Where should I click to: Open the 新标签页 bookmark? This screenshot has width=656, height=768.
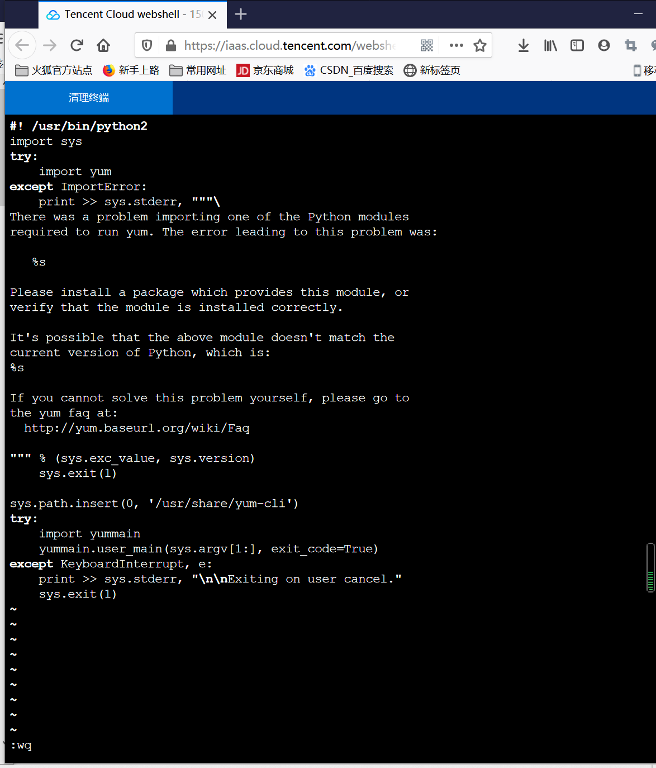432,70
